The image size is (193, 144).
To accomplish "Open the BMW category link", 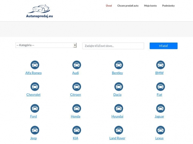I will pos(160,73).
